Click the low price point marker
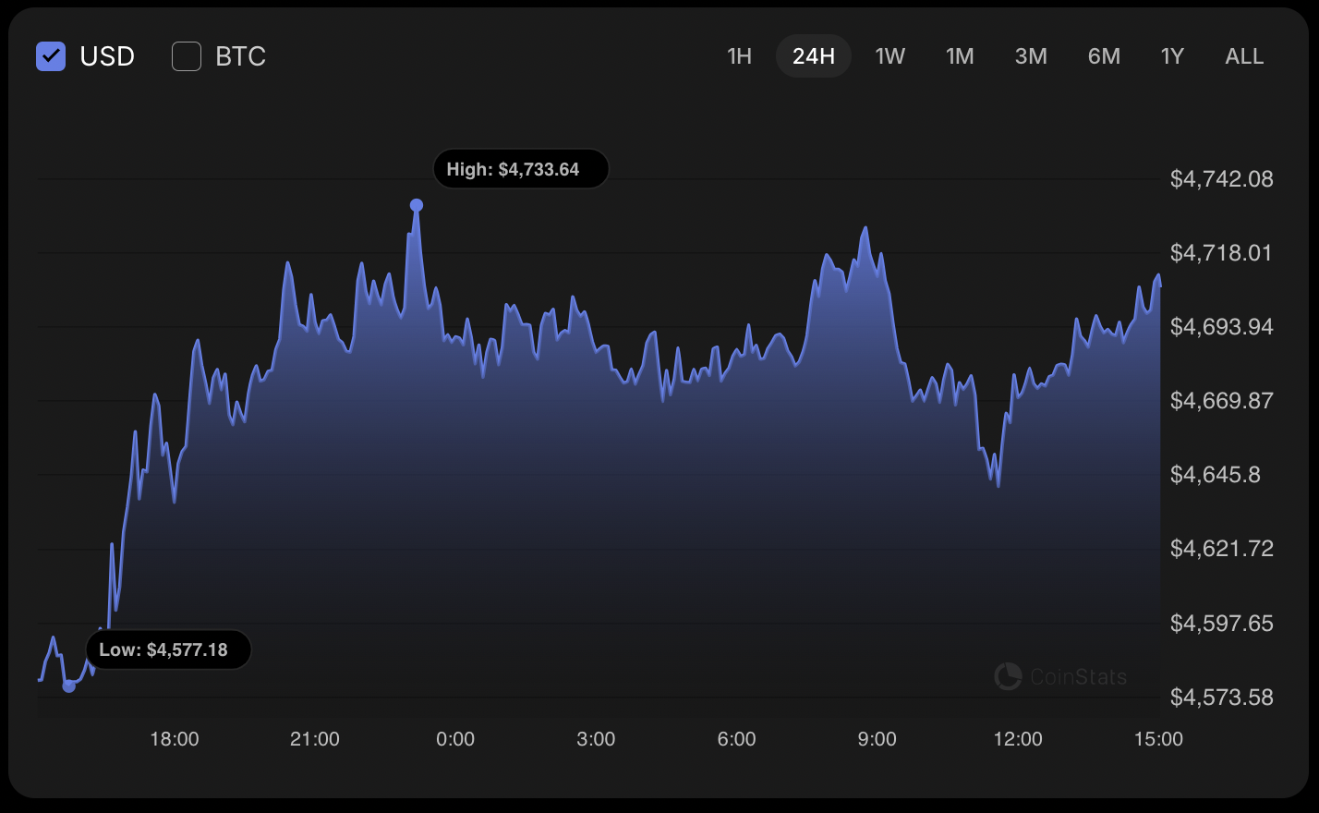The height and width of the screenshot is (813, 1319). tap(68, 686)
